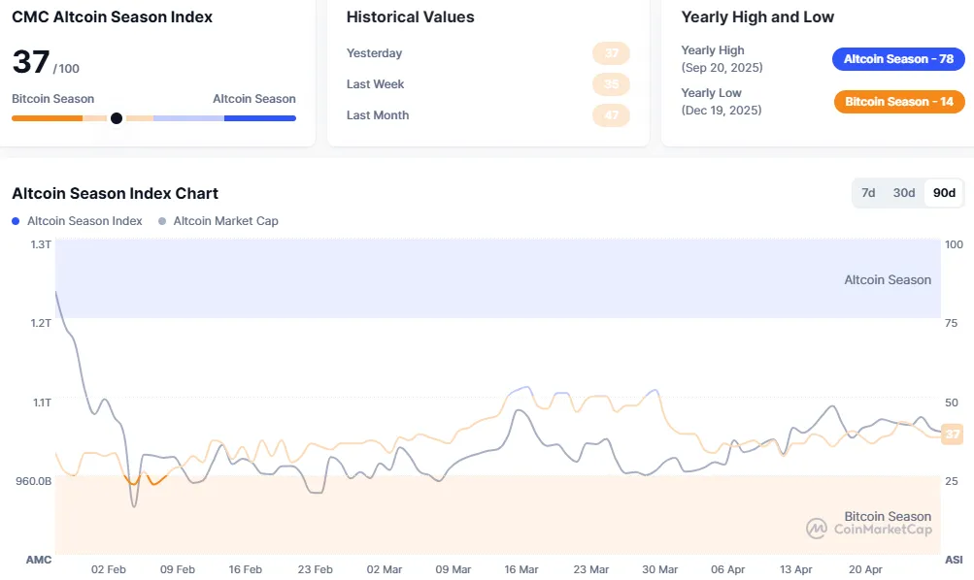Click the Altcoin Season - 78 badge
This screenshot has width=974, height=580.
(x=898, y=59)
